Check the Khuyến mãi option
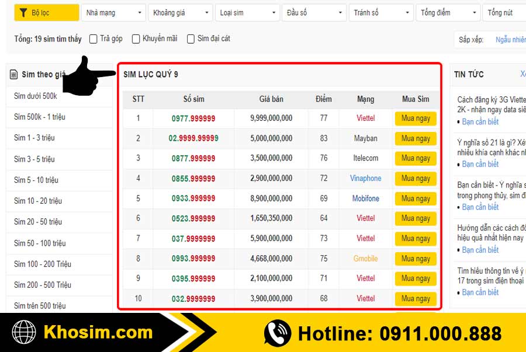Viewport: 526px width, 352px height. pyautogui.click(x=136, y=39)
